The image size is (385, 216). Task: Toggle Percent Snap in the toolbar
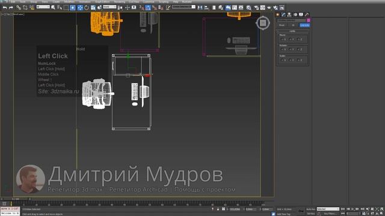click(x=154, y=8)
